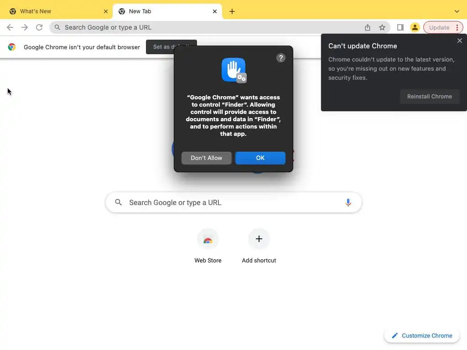Start voice search with microphone icon
This screenshot has height=350, width=467.
[x=348, y=202]
